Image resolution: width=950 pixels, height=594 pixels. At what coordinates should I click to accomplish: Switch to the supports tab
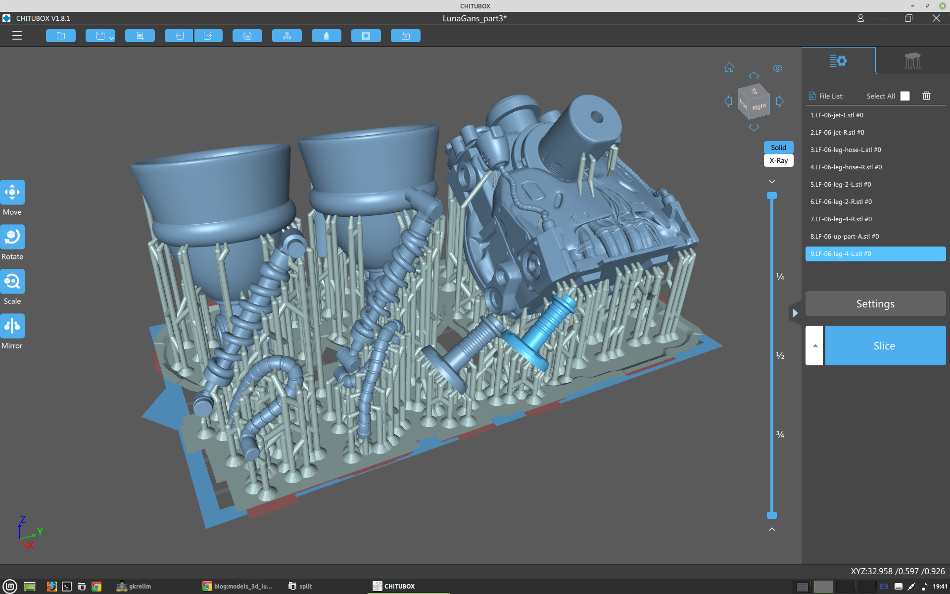(x=912, y=61)
